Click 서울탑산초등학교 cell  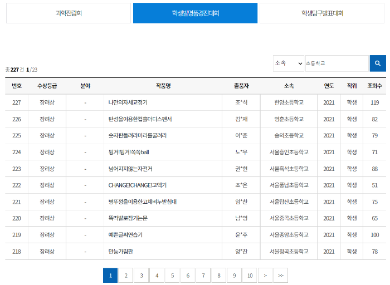289,202
